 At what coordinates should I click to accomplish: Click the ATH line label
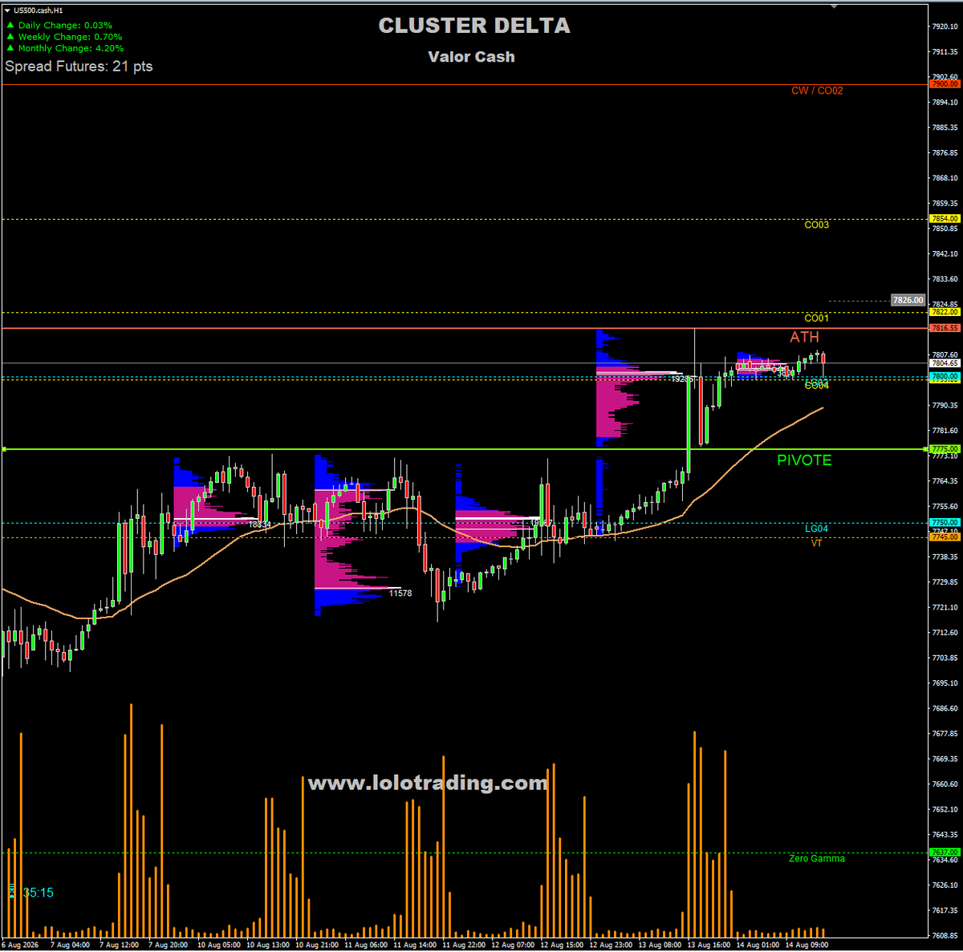(x=804, y=337)
